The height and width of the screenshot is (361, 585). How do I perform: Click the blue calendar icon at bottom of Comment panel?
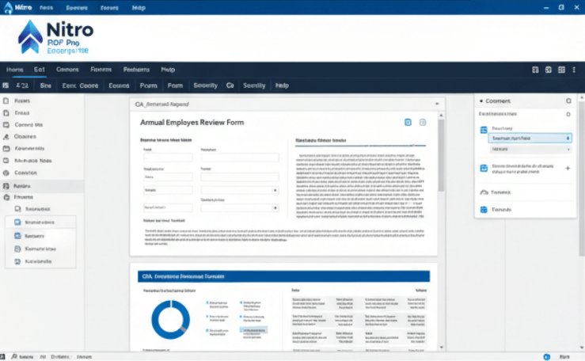(484, 210)
